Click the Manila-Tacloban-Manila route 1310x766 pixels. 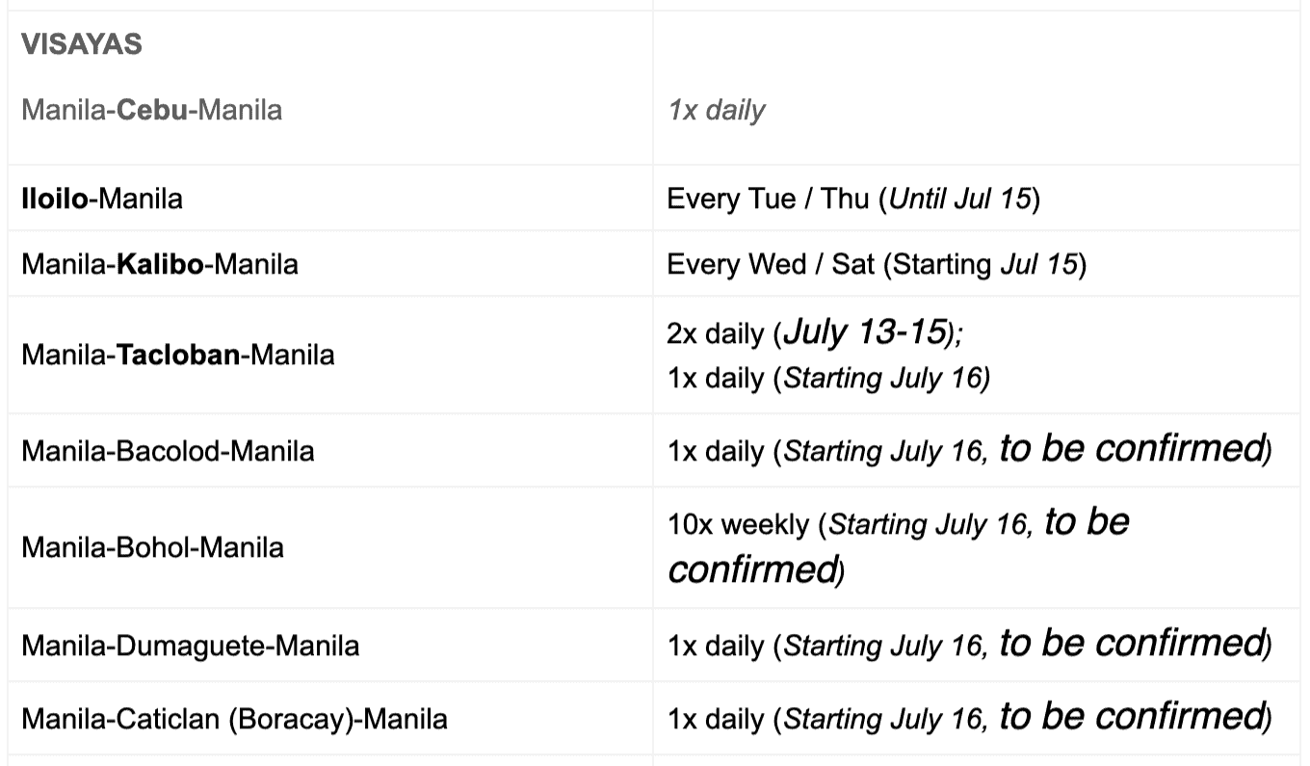178,355
